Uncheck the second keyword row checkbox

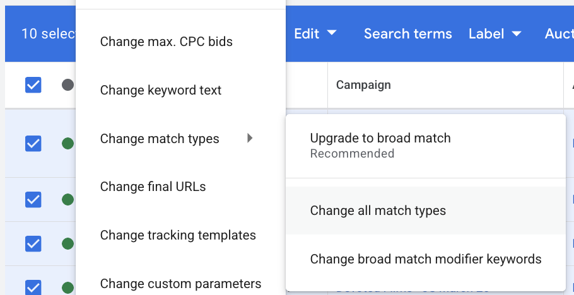coord(33,200)
